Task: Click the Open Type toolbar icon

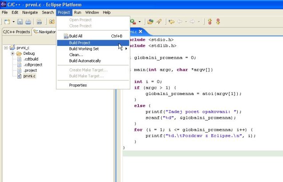Action: point(150,22)
